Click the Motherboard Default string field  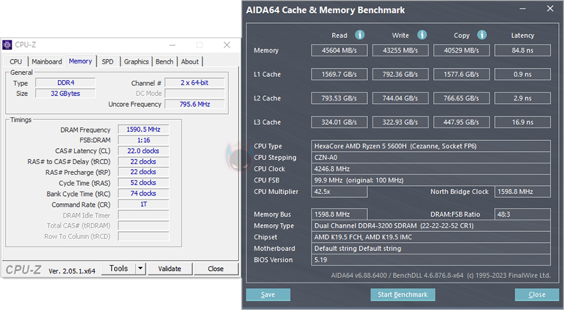pyautogui.click(x=431, y=249)
